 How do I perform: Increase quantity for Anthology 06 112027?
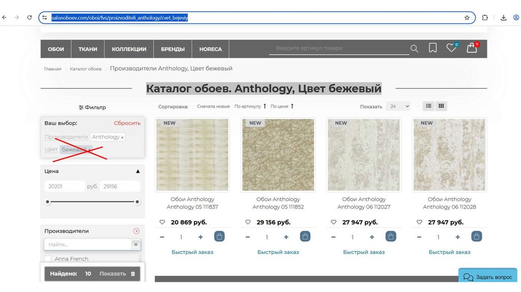[x=372, y=237]
